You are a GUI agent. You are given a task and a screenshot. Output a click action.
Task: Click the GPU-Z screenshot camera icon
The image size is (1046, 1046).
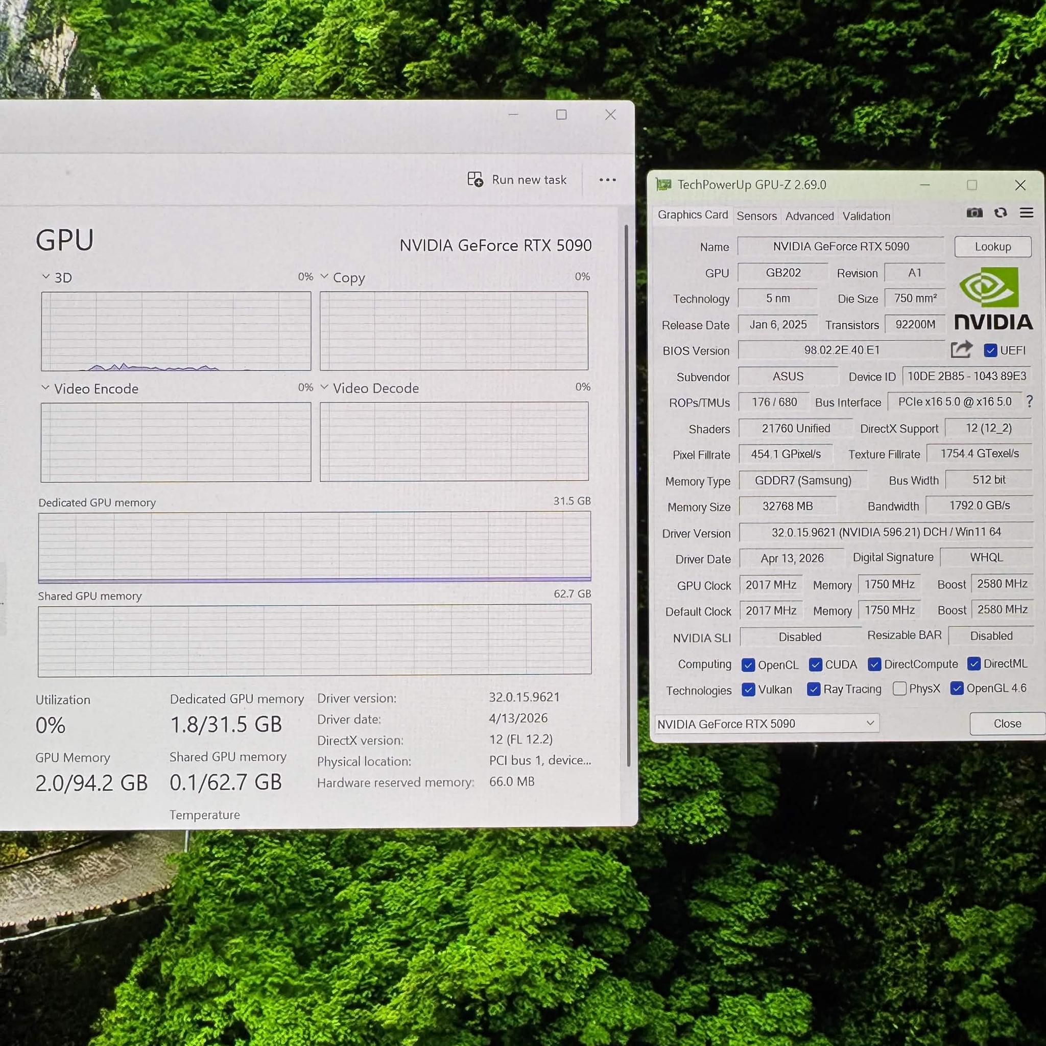point(974,213)
